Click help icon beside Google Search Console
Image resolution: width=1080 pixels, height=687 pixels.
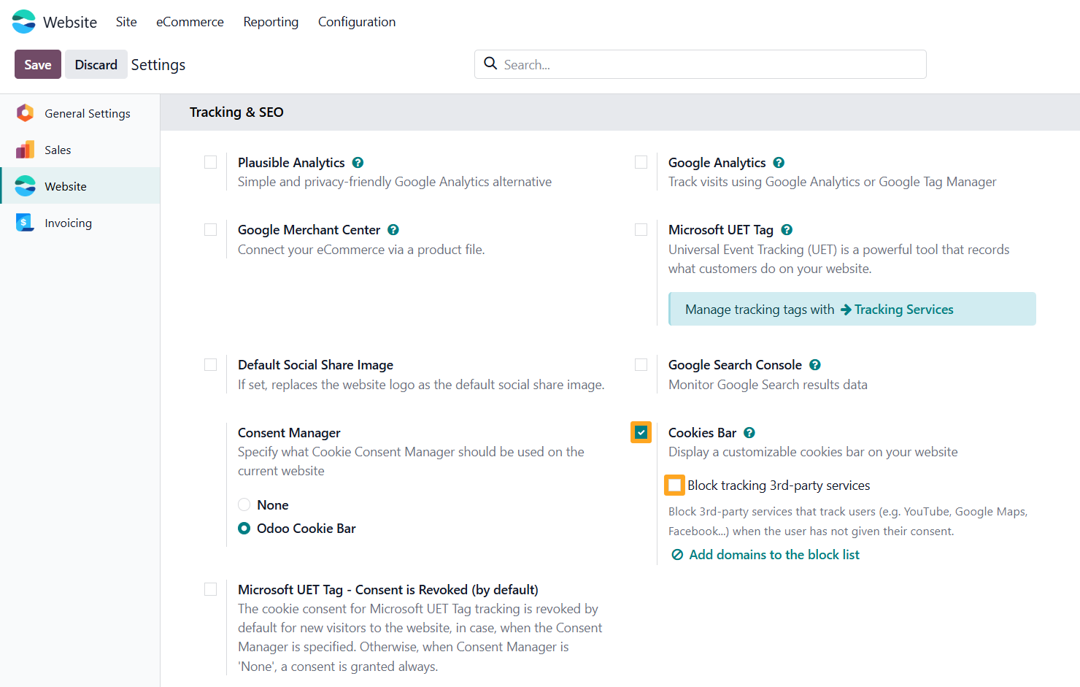(815, 365)
